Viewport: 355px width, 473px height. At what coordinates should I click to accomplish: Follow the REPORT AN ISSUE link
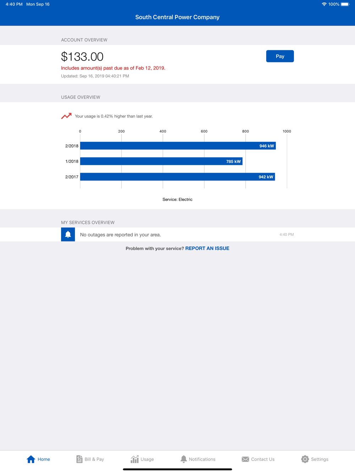tap(207, 248)
